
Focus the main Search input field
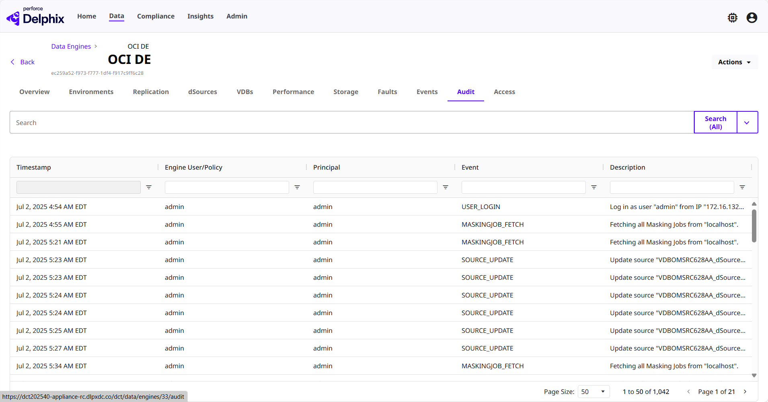(352, 123)
